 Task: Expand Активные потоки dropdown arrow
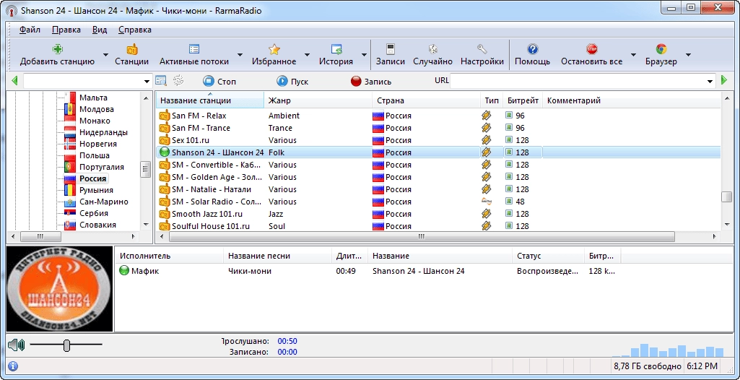coord(240,55)
